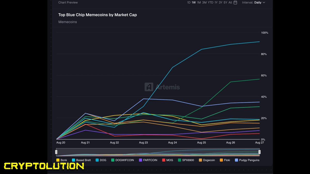310x174 pixels.
Task: Click the left range navigator handle
Action: click(x=56, y=152)
